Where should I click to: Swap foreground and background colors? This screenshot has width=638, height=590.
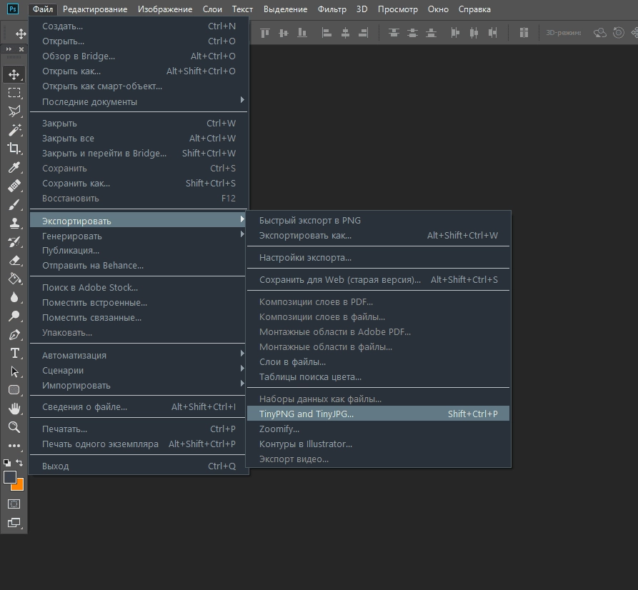pos(19,462)
